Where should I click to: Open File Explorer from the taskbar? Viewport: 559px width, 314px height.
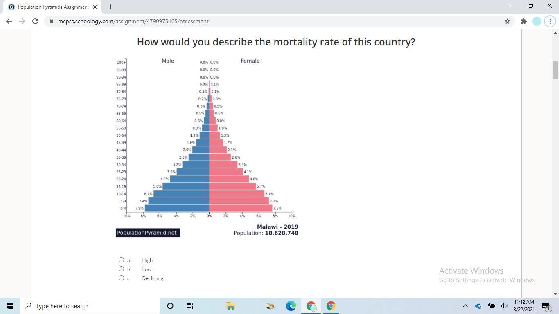pos(230,306)
